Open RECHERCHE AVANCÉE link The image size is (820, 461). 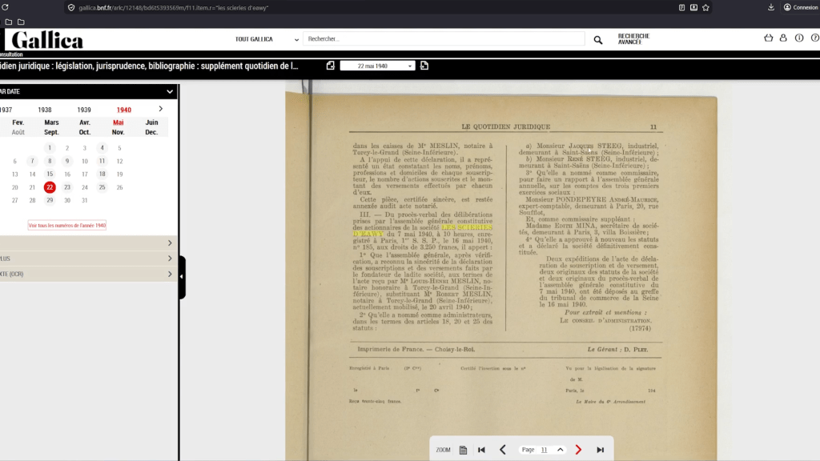pos(633,38)
